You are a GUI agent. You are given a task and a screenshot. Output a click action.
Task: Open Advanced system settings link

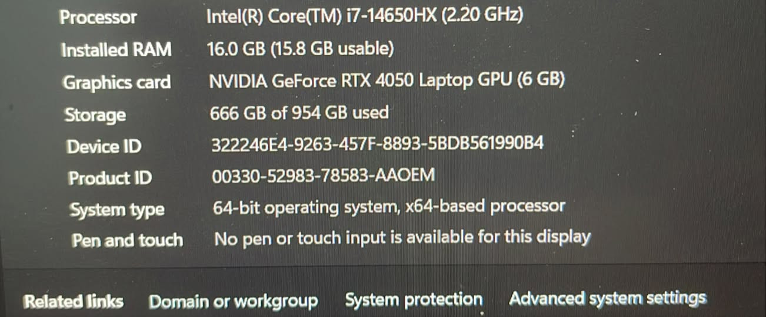607,299
